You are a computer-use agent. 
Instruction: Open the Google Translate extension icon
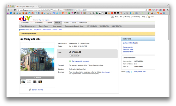coord(161,10)
